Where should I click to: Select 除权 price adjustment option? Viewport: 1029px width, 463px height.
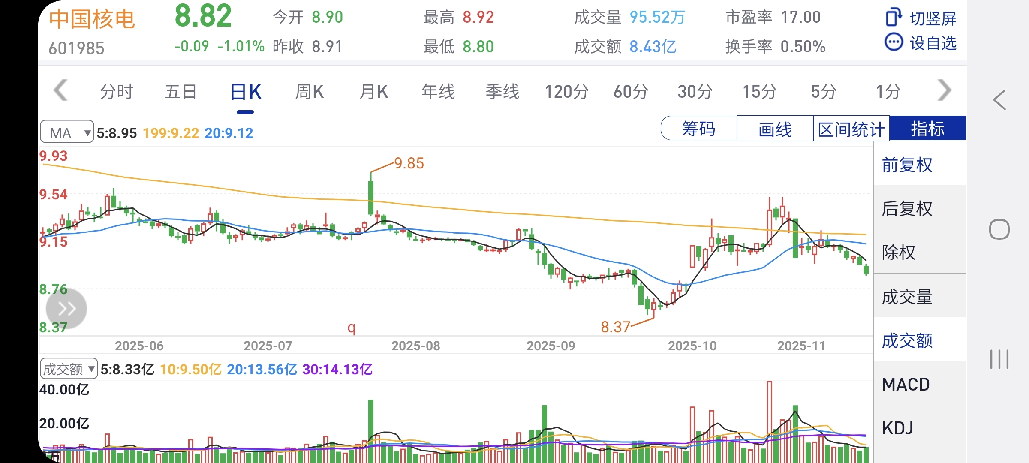click(x=899, y=252)
